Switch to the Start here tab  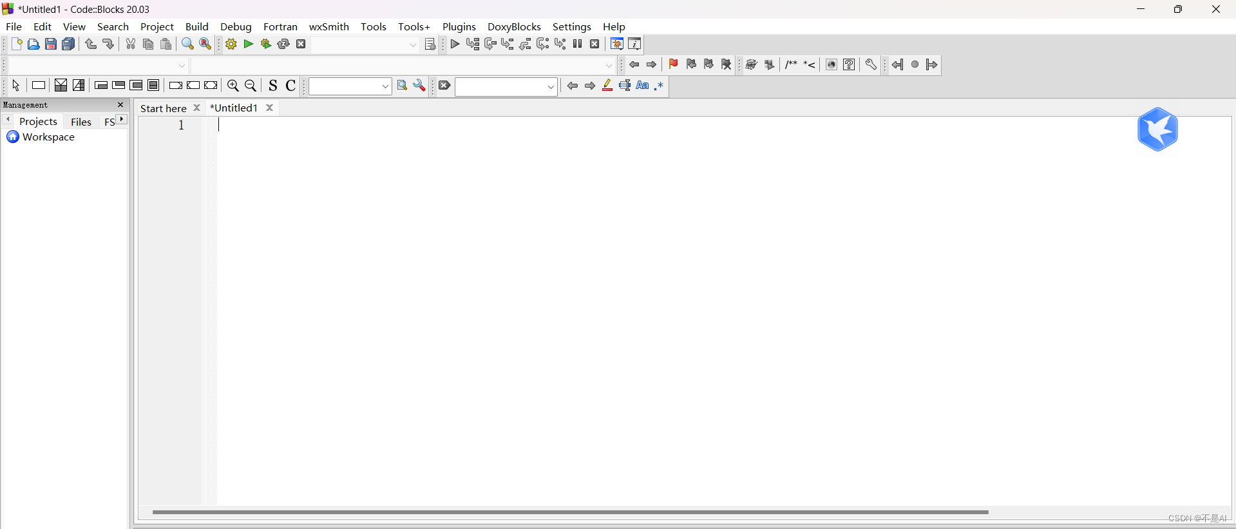click(164, 109)
